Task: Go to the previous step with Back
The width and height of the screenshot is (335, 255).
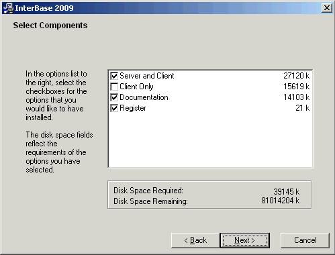Action: 195,240
